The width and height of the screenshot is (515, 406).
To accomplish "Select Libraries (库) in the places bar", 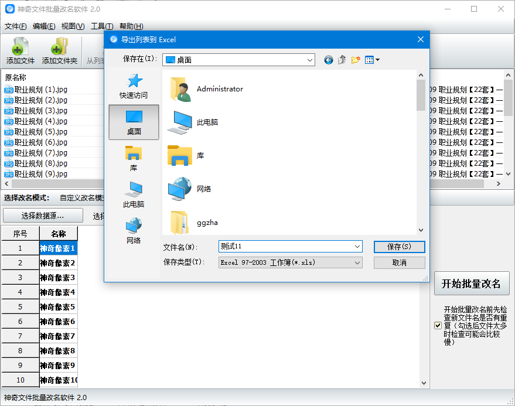I will (134, 159).
